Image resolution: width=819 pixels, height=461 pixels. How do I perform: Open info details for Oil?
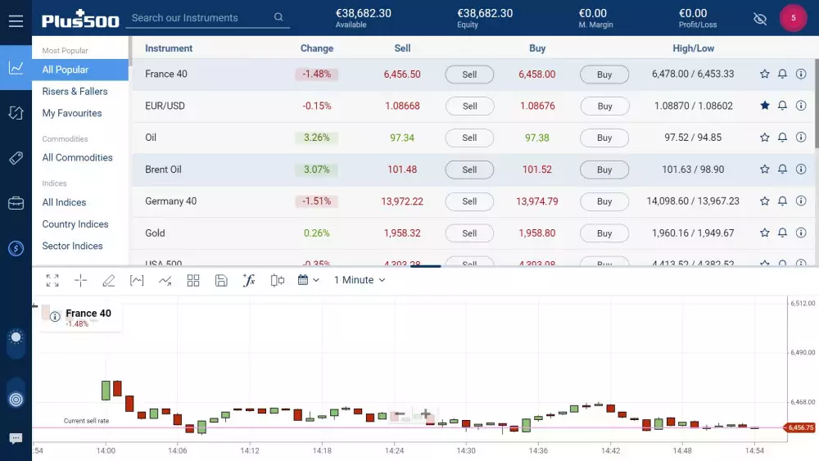(801, 138)
